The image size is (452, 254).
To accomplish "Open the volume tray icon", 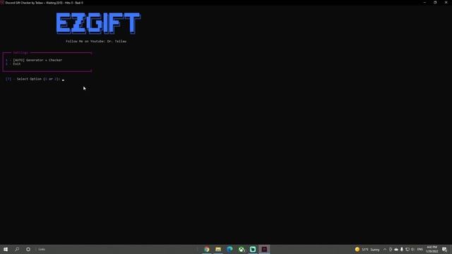I will [412, 249].
